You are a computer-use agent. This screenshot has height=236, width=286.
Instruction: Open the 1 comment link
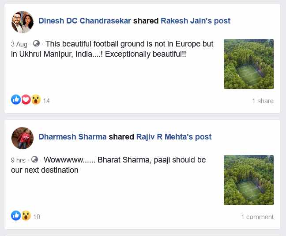click(257, 217)
